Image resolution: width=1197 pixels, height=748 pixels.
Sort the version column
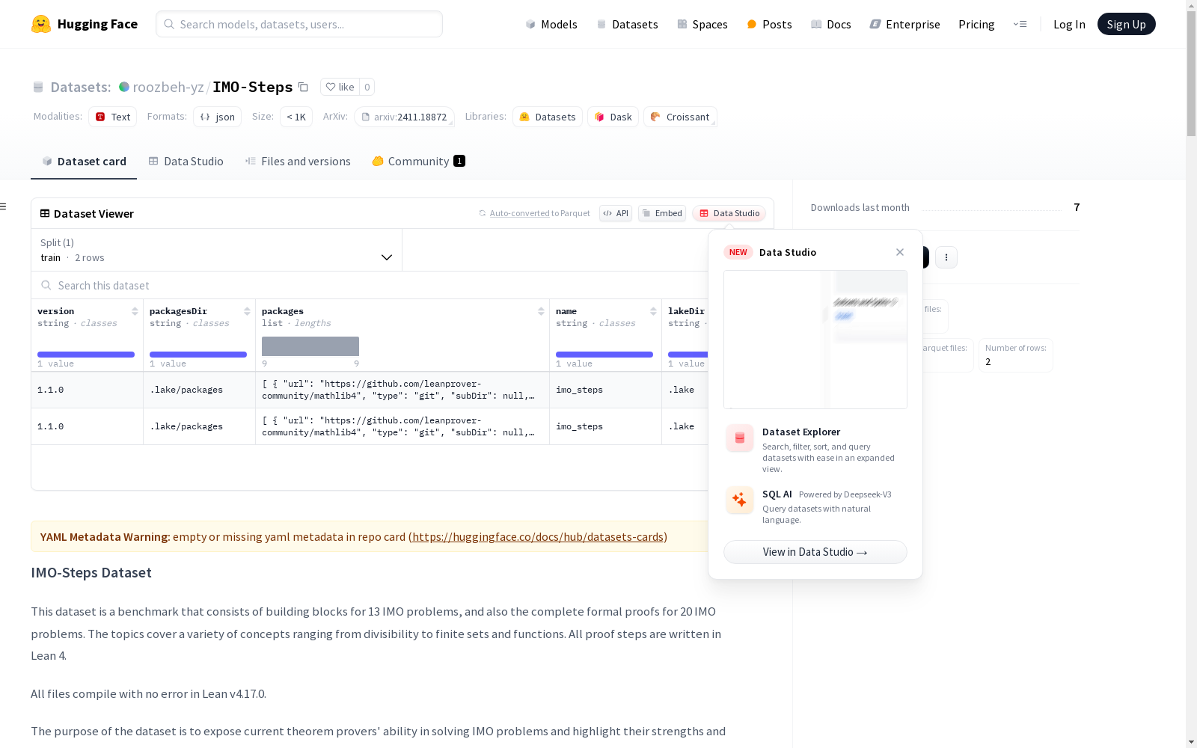pos(135,311)
